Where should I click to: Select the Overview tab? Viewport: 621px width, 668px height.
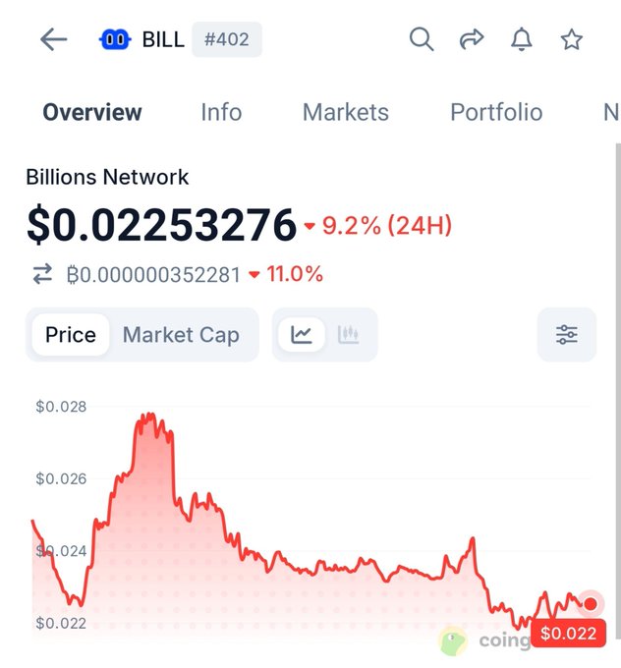click(x=92, y=112)
